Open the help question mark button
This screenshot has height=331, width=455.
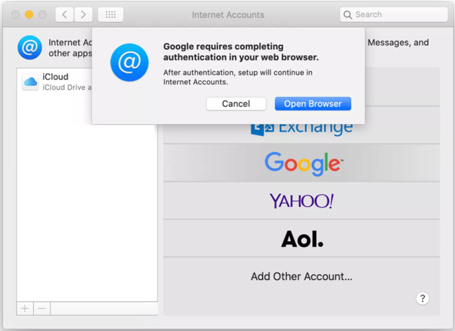point(423,299)
